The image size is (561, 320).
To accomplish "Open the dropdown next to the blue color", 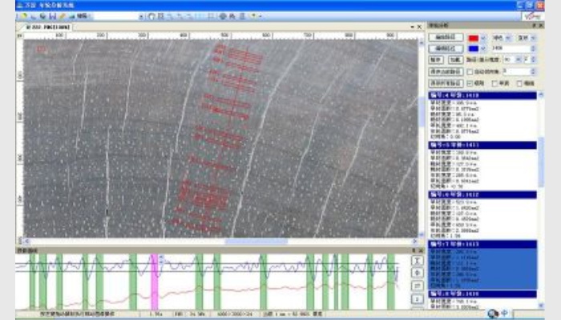I will coord(482,48).
